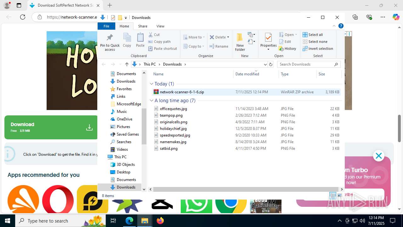
Task: Open Task View on taskbar
Action: click(x=114, y=221)
